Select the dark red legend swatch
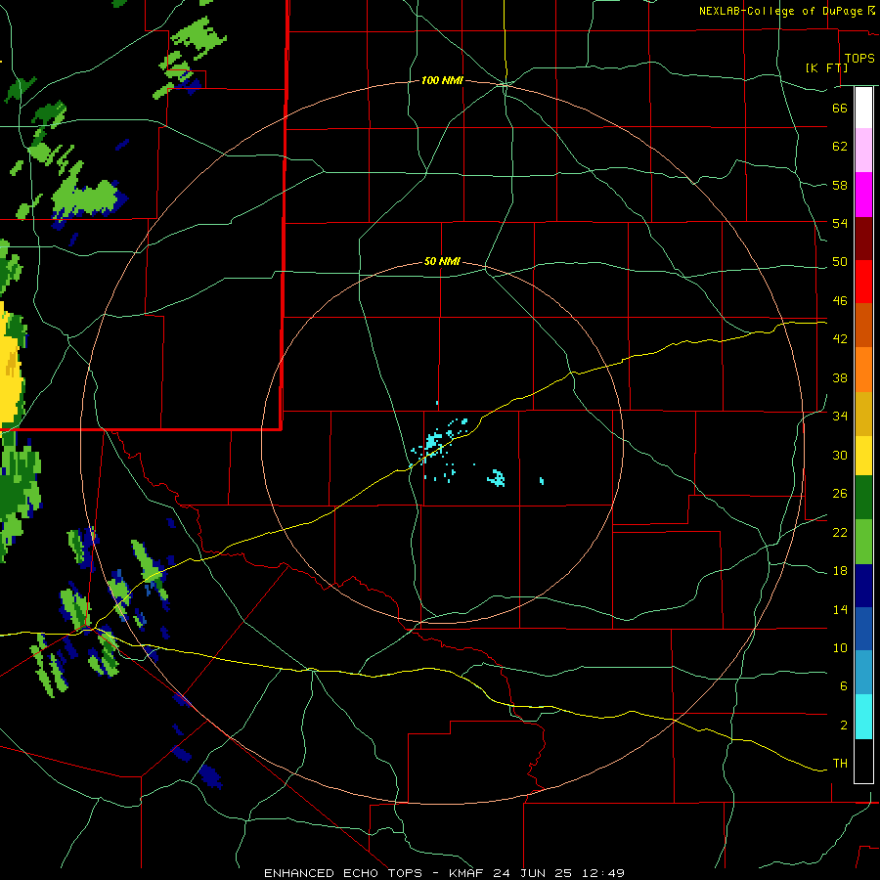The image size is (880, 880). coord(863,239)
